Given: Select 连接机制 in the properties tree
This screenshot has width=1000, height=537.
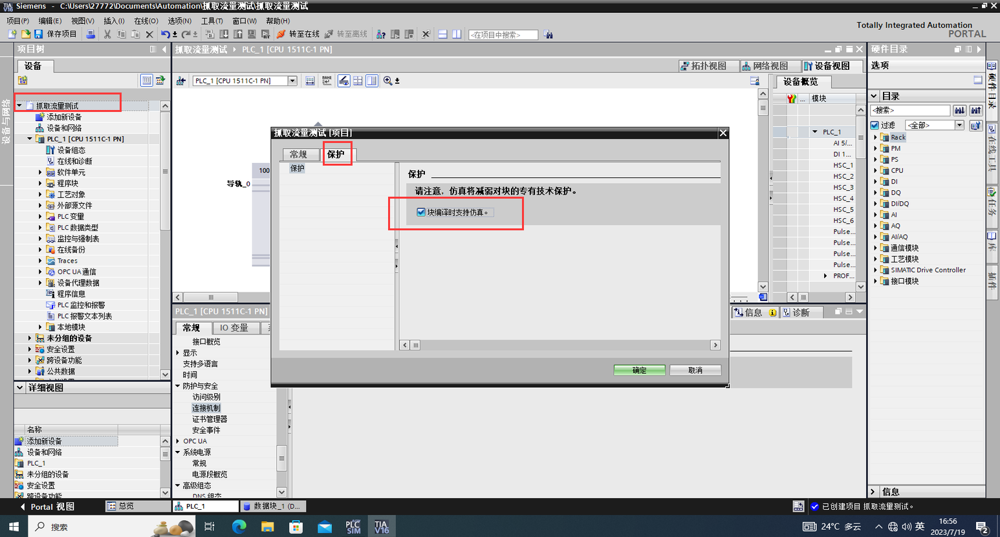Looking at the screenshot, I should tap(206, 408).
